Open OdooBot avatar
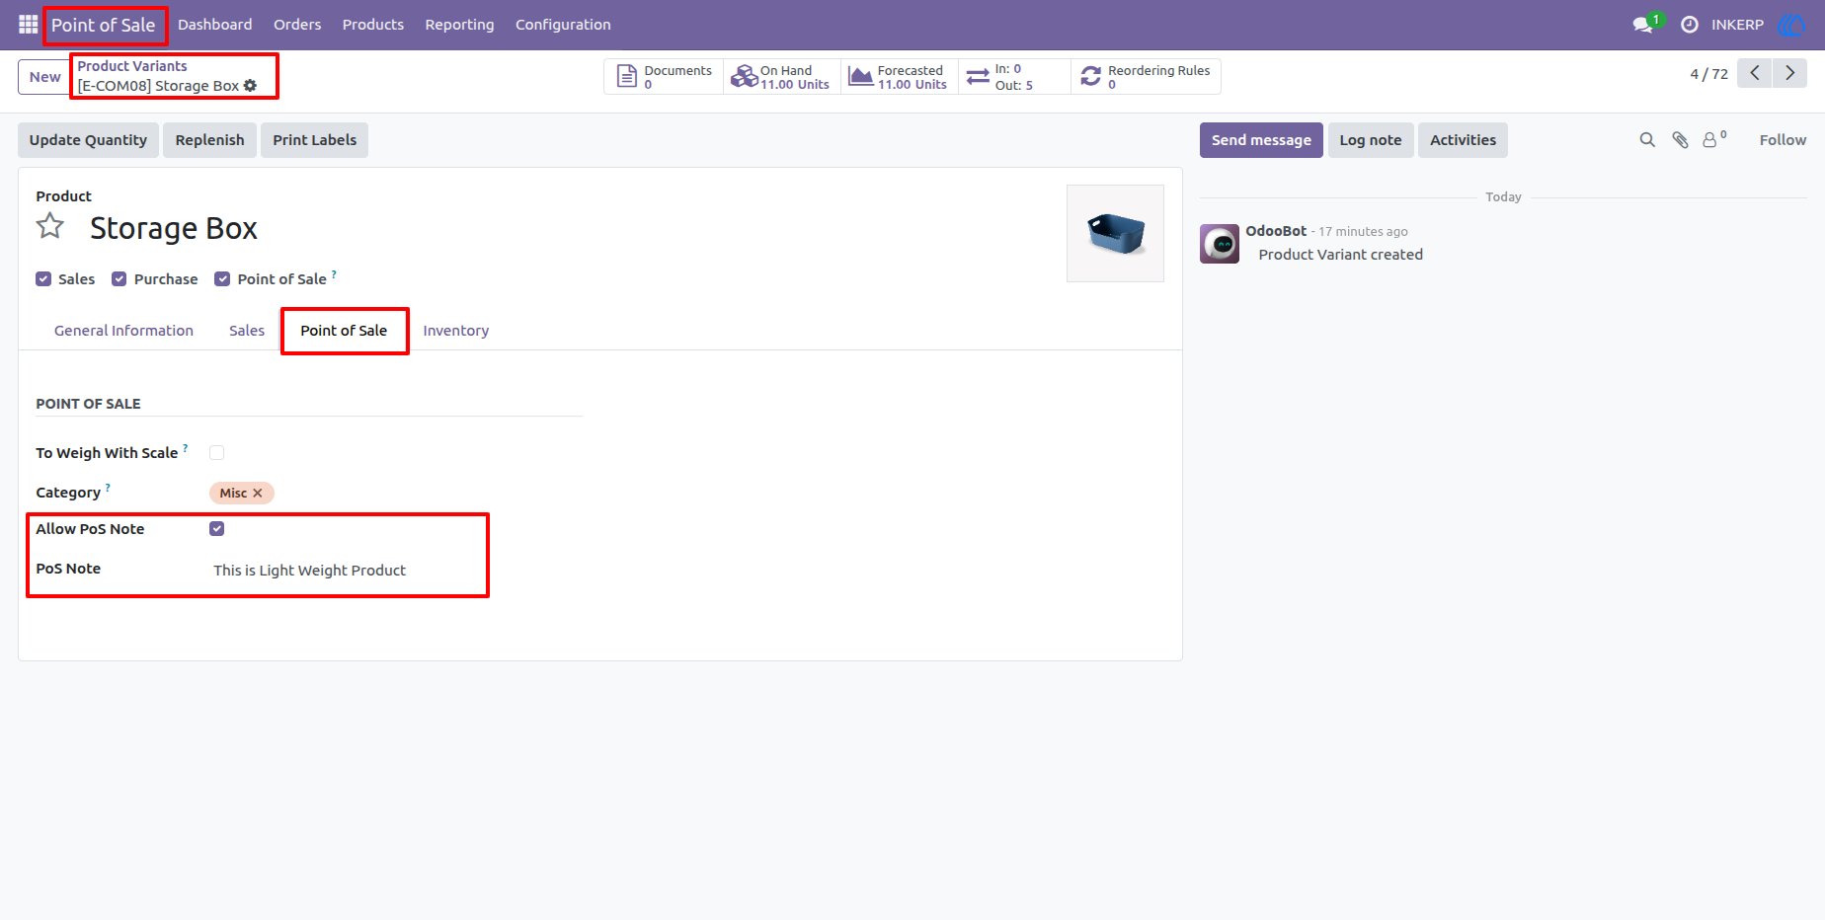This screenshot has height=920, width=1825. tap(1220, 244)
